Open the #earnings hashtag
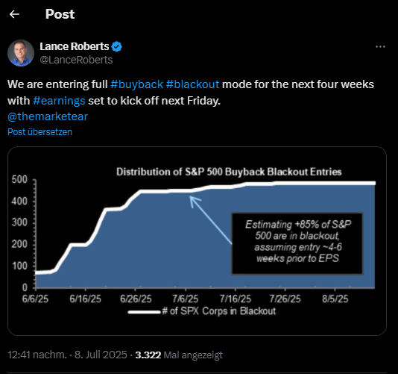398x374 pixels. [59, 101]
